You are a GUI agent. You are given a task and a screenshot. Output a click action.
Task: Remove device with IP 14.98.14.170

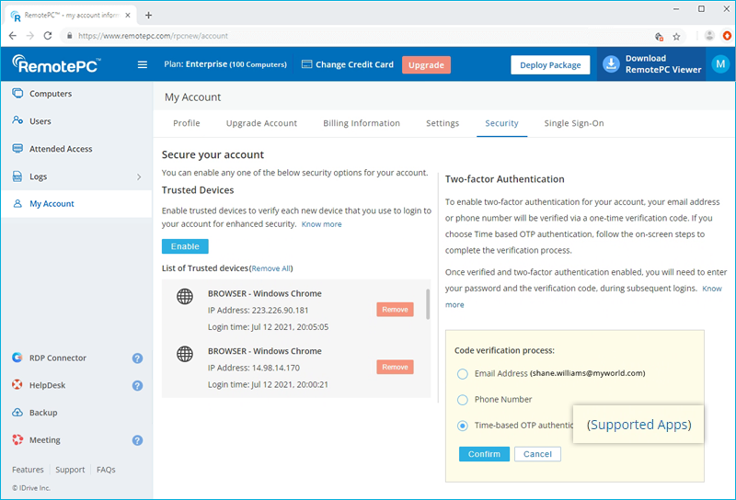395,367
